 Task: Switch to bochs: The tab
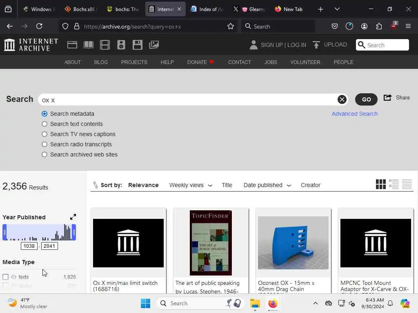[123, 9]
